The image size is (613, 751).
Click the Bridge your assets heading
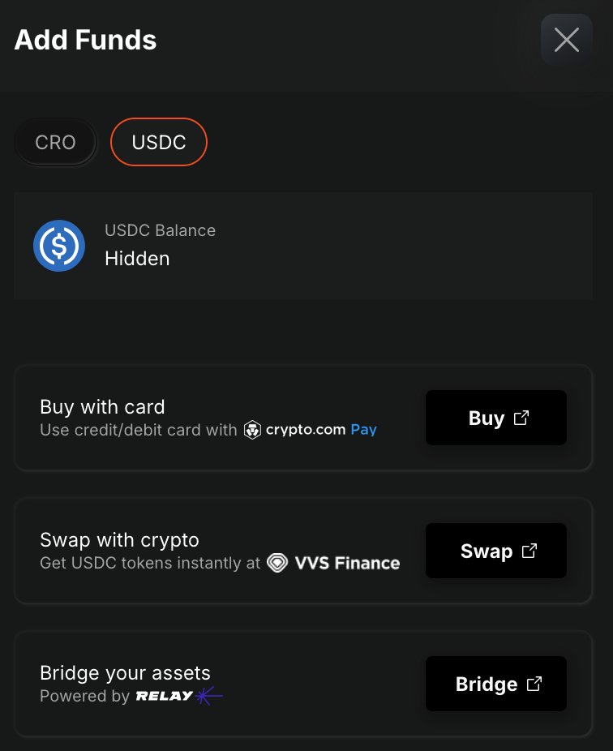125,673
